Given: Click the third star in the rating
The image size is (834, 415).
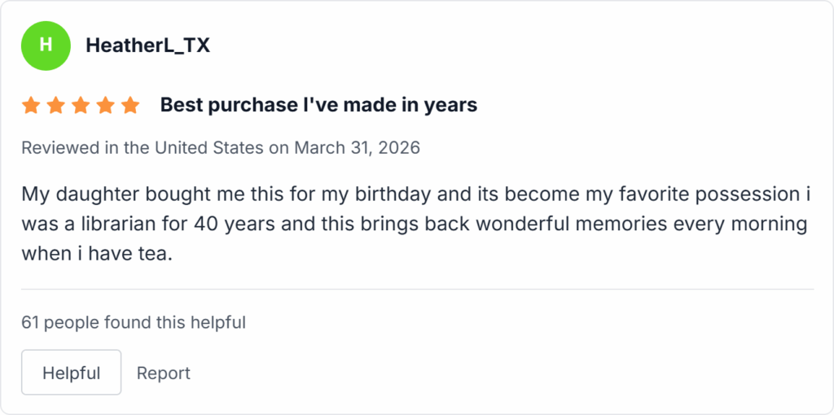Looking at the screenshot, I should [x=81, y=105].
